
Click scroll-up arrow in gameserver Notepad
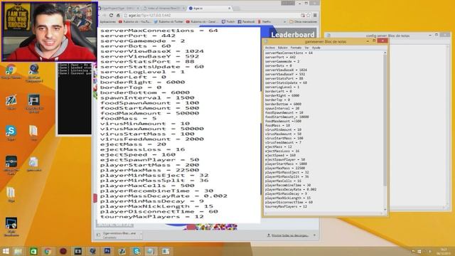pos(385,53)
